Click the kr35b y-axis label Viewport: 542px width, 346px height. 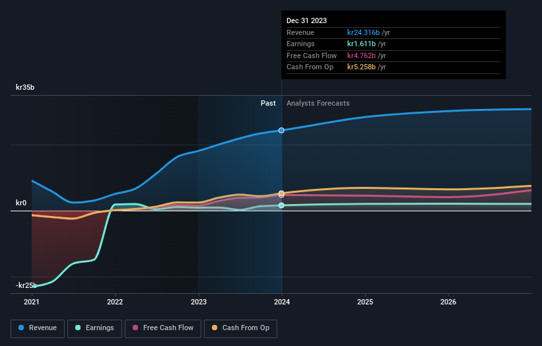(x=25, y=87)
